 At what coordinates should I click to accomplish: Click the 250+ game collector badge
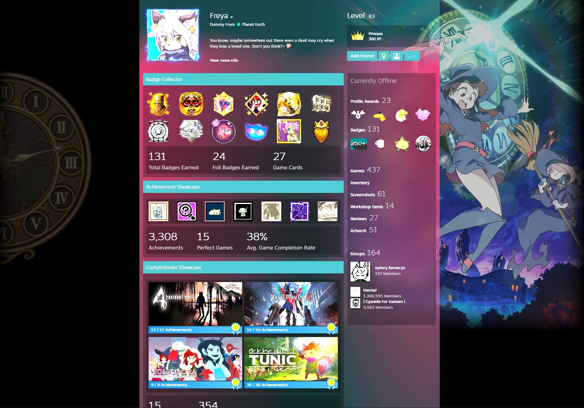point(359,143)
